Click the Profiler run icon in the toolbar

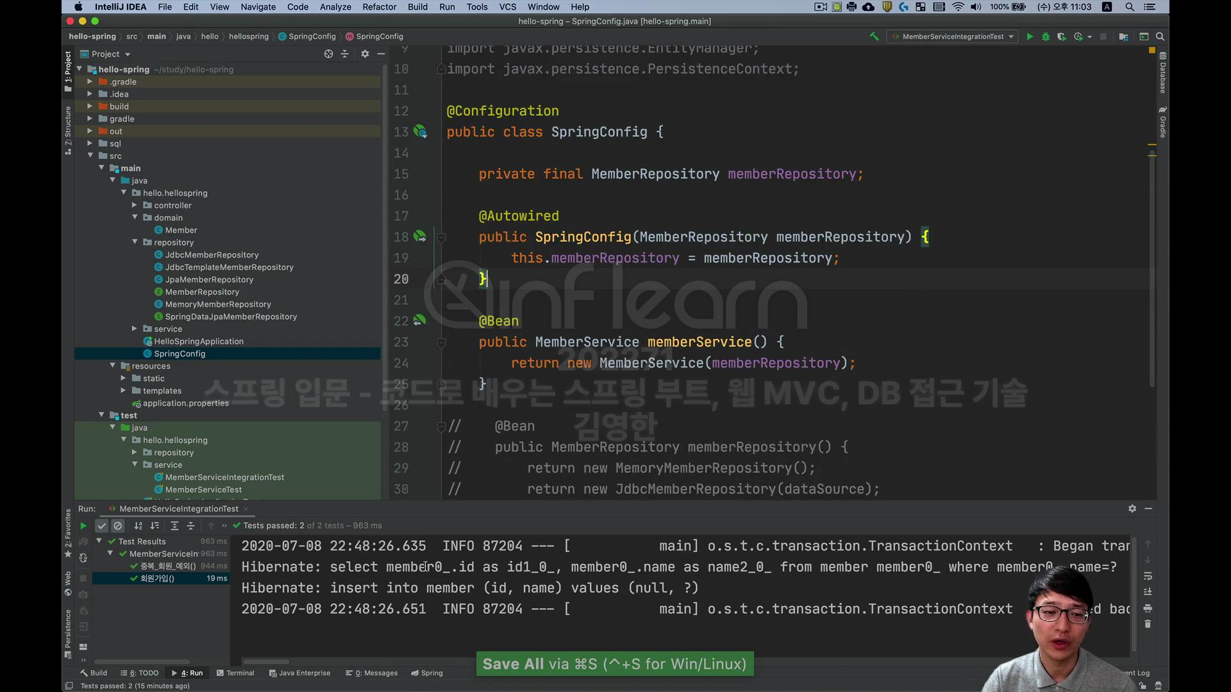[1078, 37]
